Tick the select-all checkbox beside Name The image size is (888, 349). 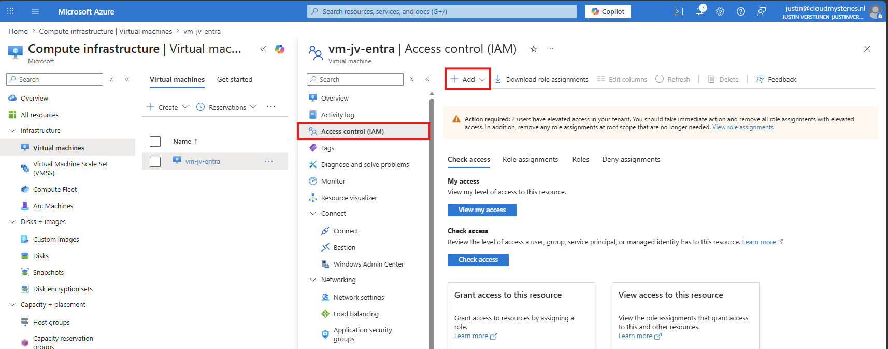pos(155,141)
